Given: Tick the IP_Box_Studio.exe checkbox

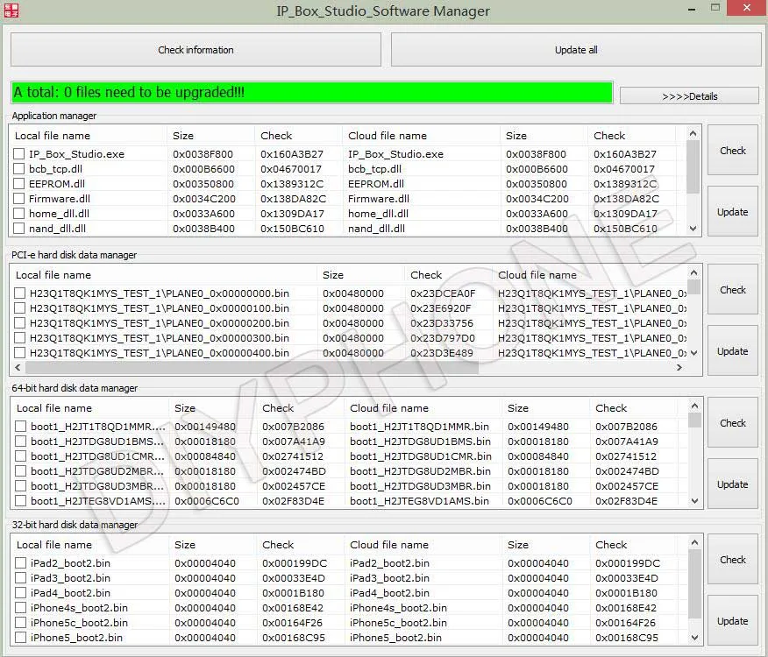Looking at the screenshot, I should click(19, 153).
